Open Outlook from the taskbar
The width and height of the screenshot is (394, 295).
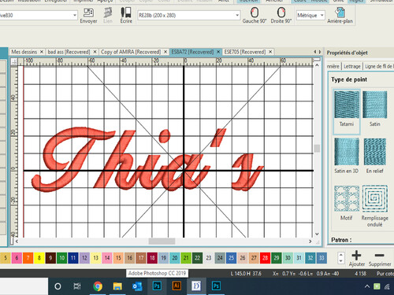137,286
